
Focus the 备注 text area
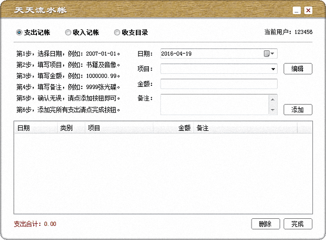click(215, 104)
